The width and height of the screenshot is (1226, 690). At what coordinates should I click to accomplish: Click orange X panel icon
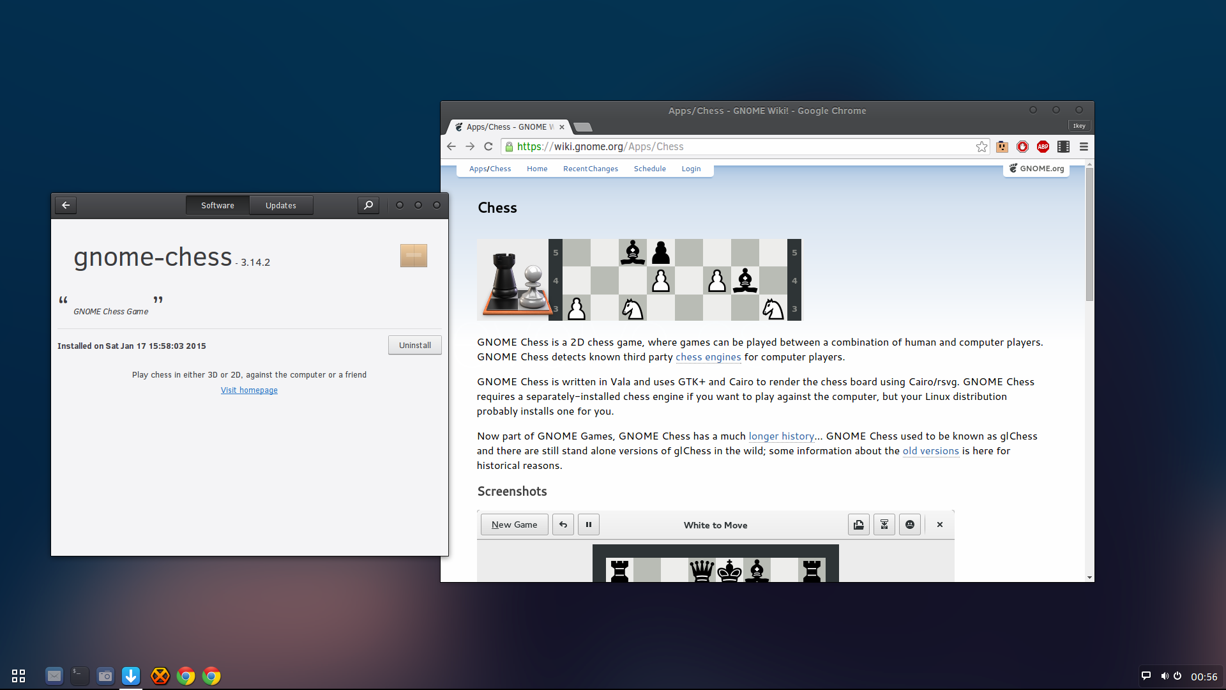tap(160, 675)
